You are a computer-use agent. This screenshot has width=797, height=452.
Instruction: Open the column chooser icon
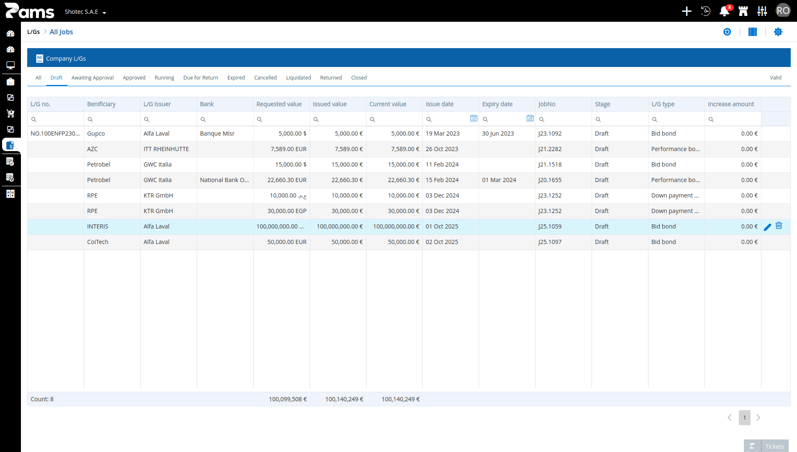[x=753, y=32]
